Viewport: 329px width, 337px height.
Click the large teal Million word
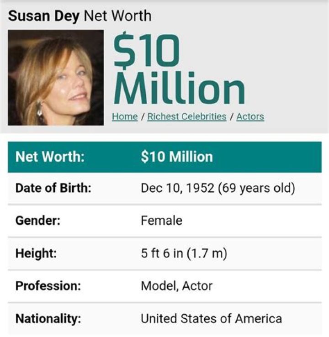coord(179,89)
